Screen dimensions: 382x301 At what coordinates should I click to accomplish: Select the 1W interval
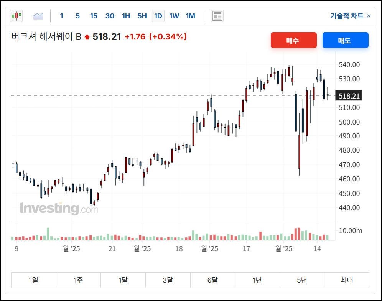pos(174,16)
